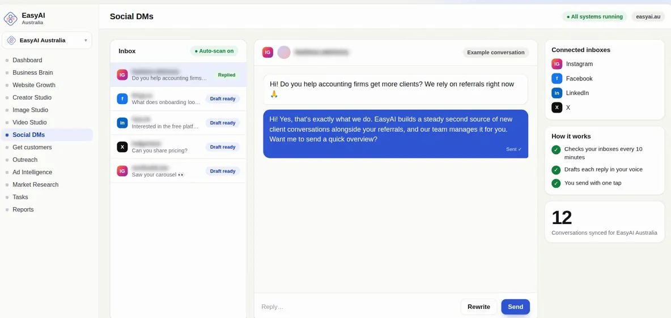Click Draft ready badge for carousel message
The width and height of the screenshot is (671, 318).
(x=223, y=171)
